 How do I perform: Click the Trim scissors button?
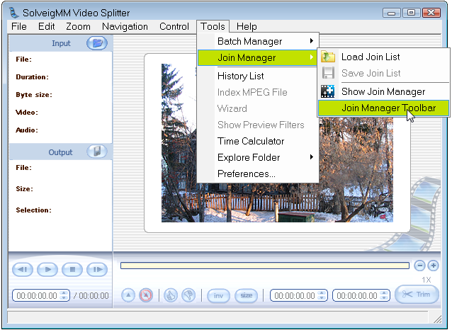[417, 295]
